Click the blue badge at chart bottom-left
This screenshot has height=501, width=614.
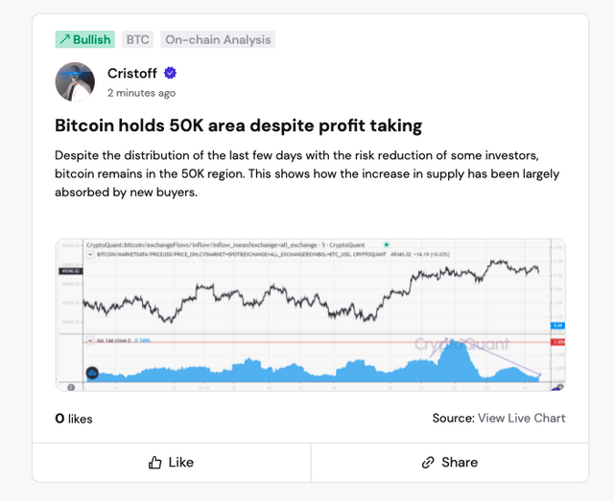(92, 373)
